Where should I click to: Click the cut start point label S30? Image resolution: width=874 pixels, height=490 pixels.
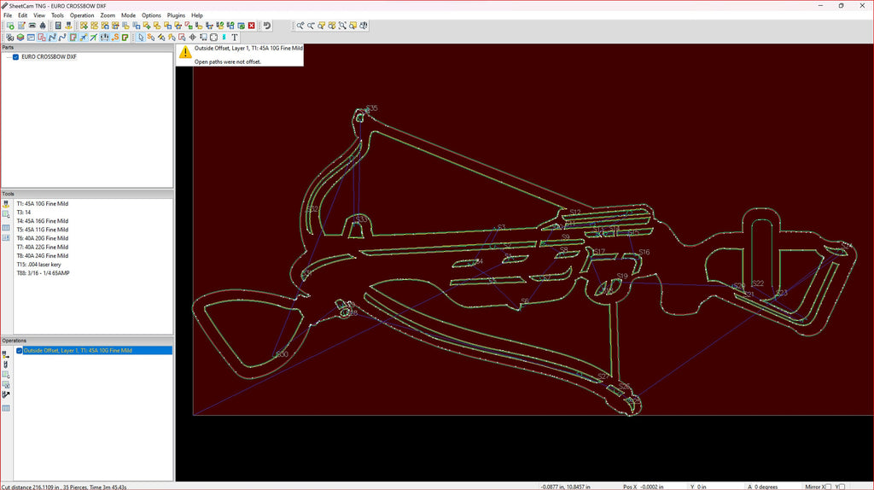point(282,354)
